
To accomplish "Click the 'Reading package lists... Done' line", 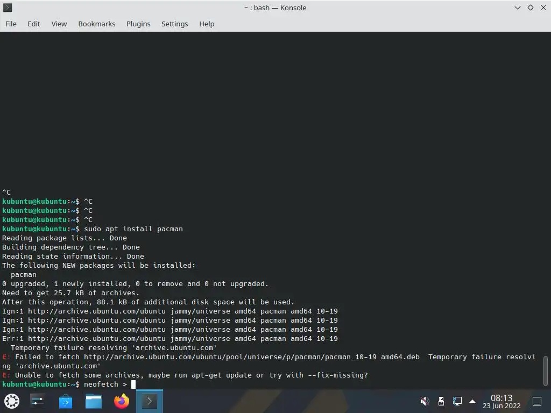I will [65, 238].
